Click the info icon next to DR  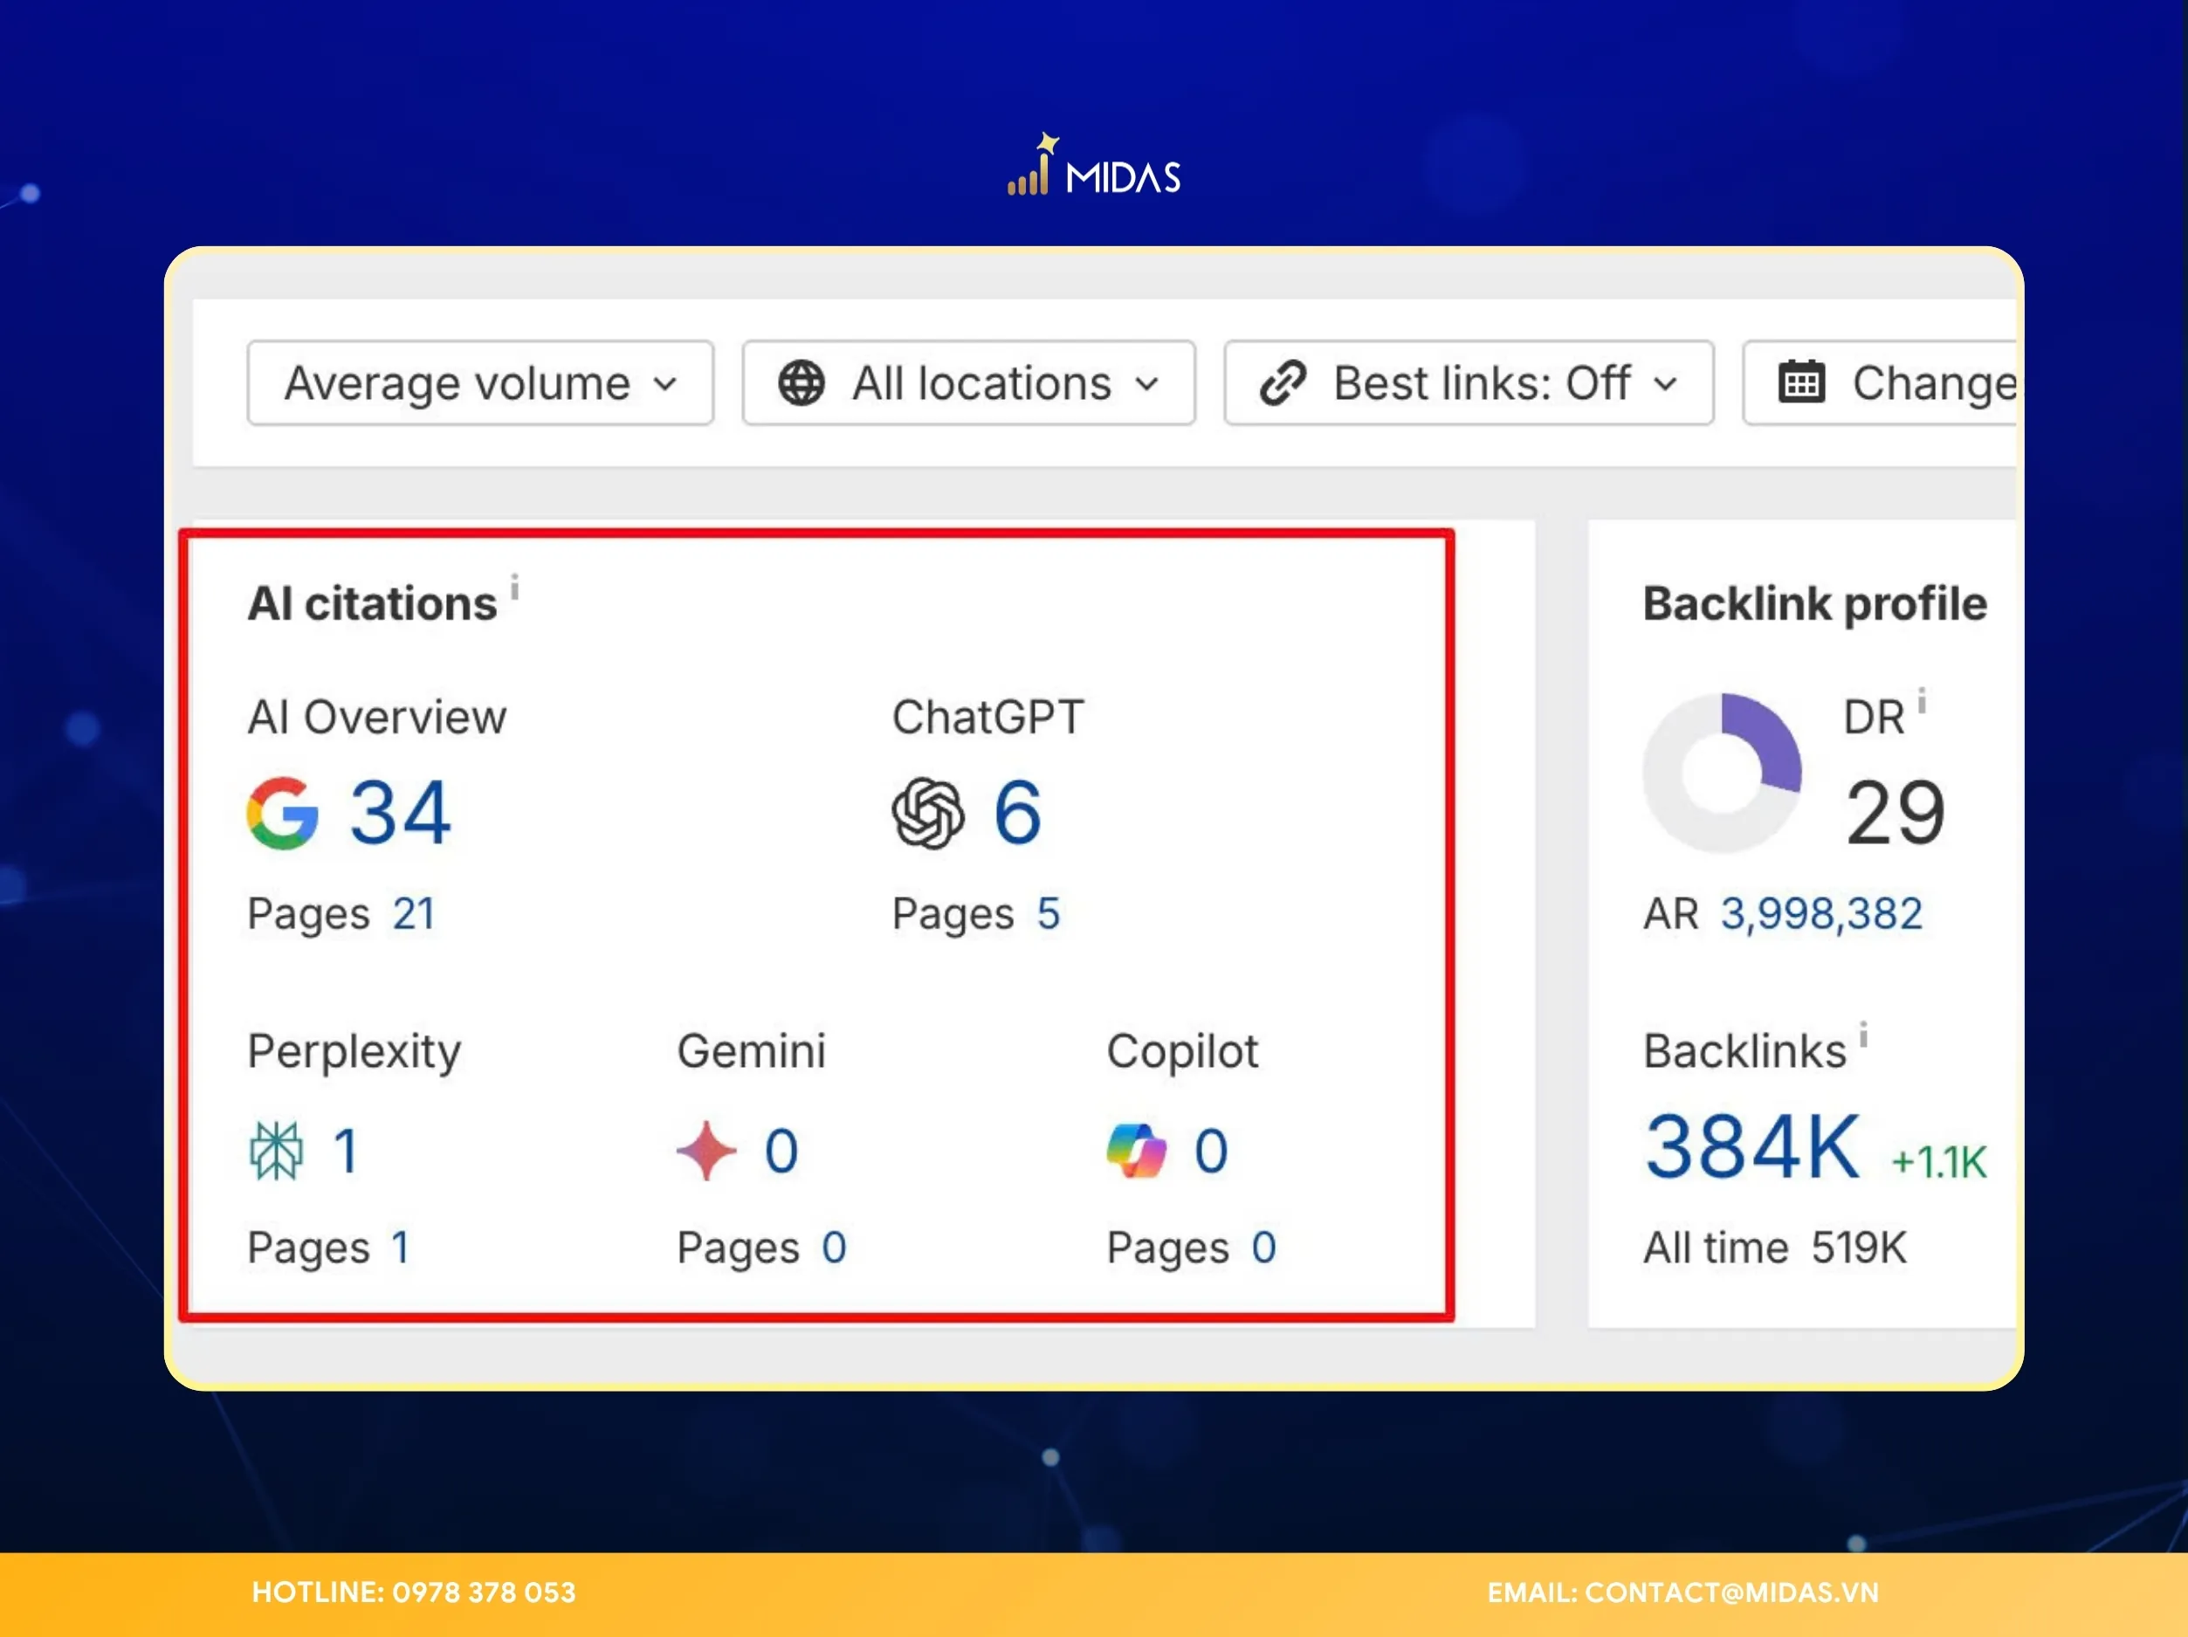[x=1921, y=700]
